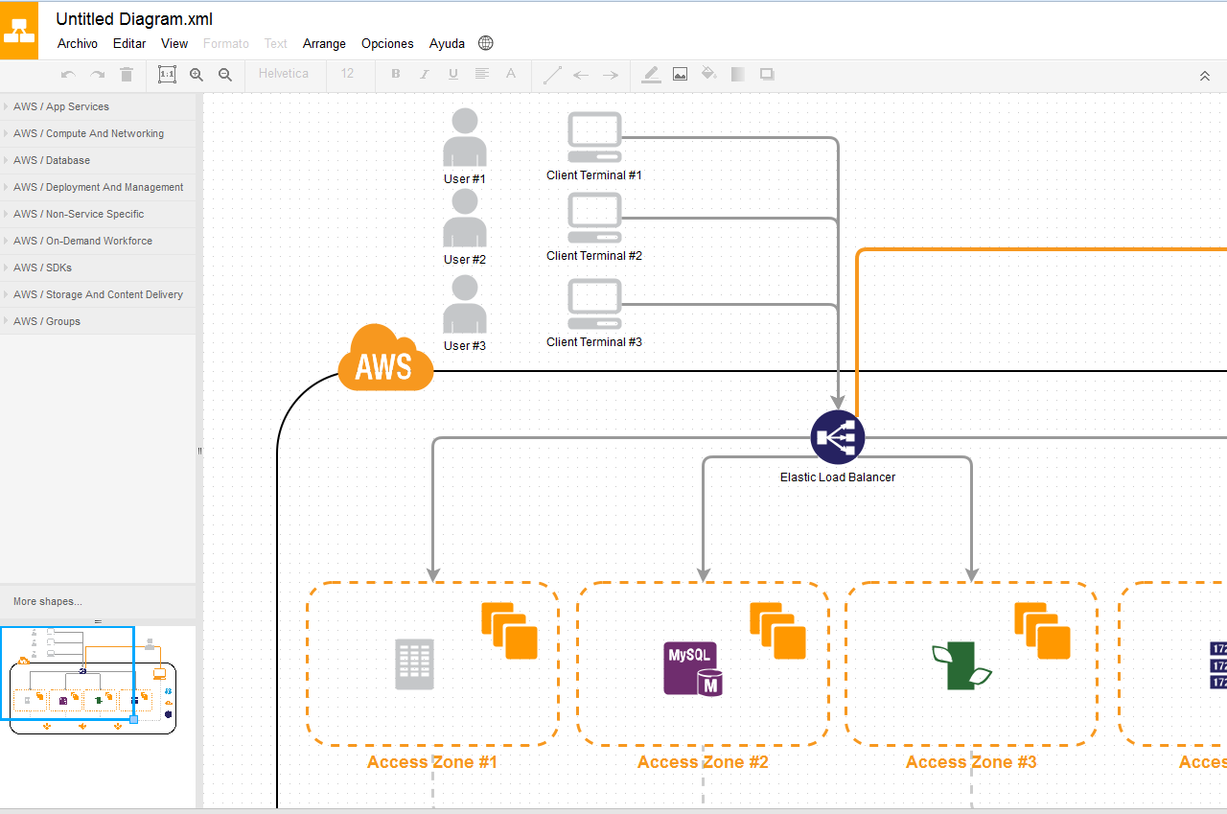The image size is (1227, 814).
Task: Expand the AWS / Storage And Content Delivery group
Action: (98, 294)
